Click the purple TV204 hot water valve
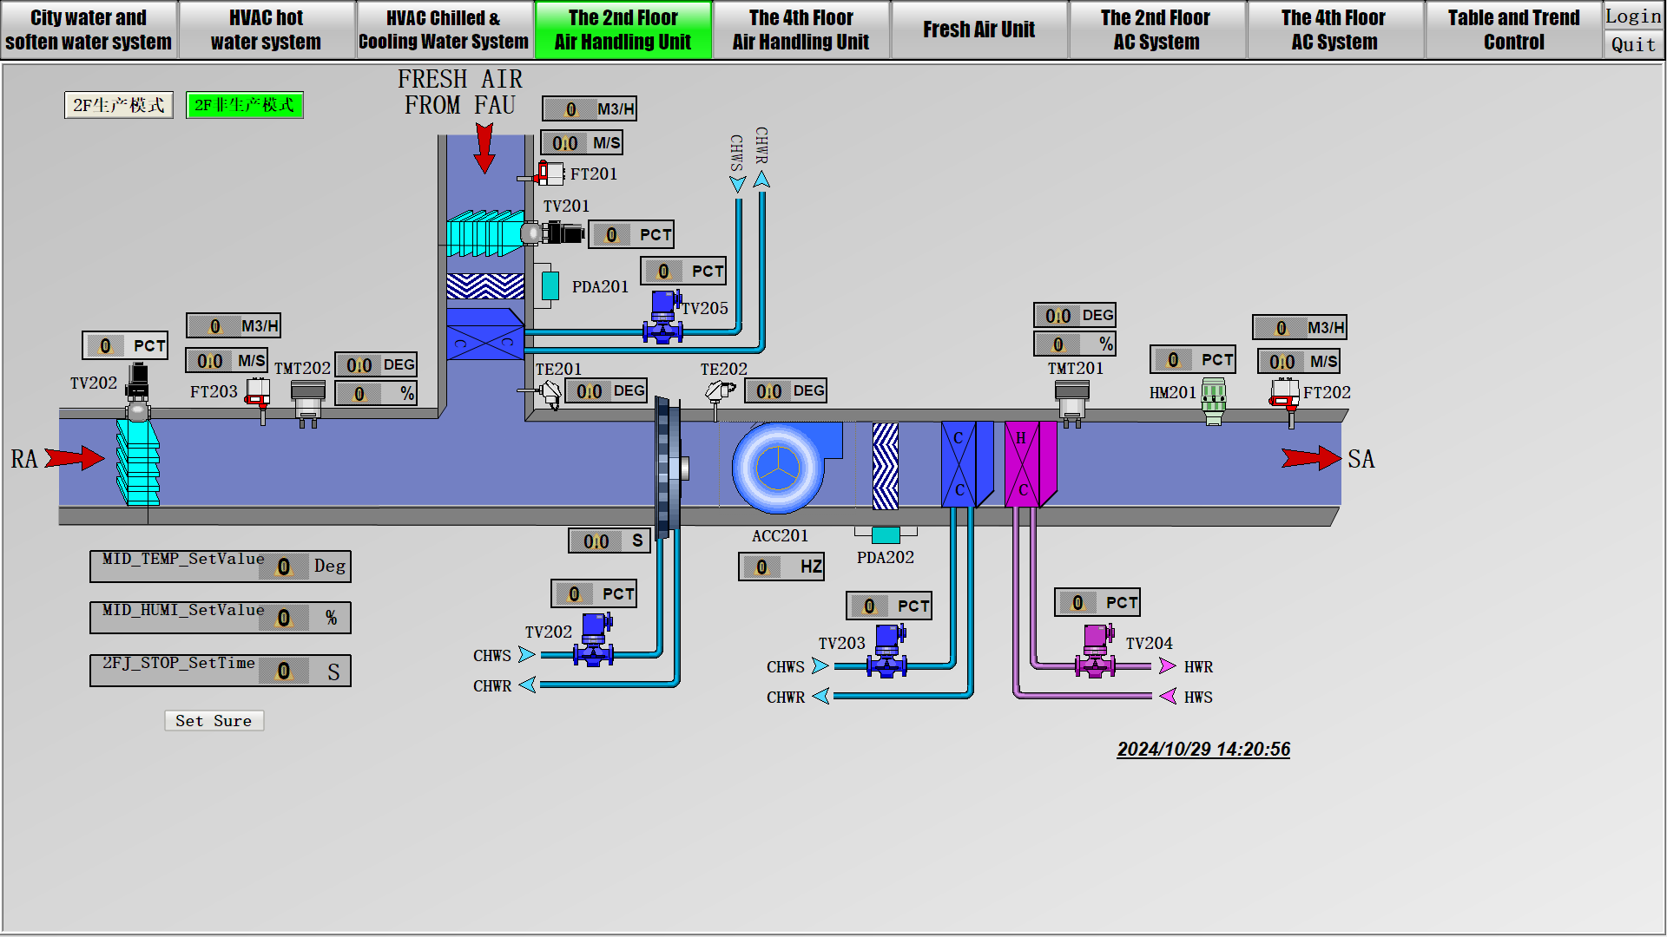Image resolution: width=1667 pixels, height=937 pixels. click(1096, 652)
